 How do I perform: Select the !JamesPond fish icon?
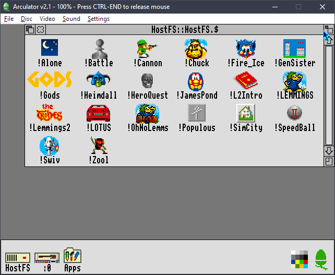coord(196,81)
